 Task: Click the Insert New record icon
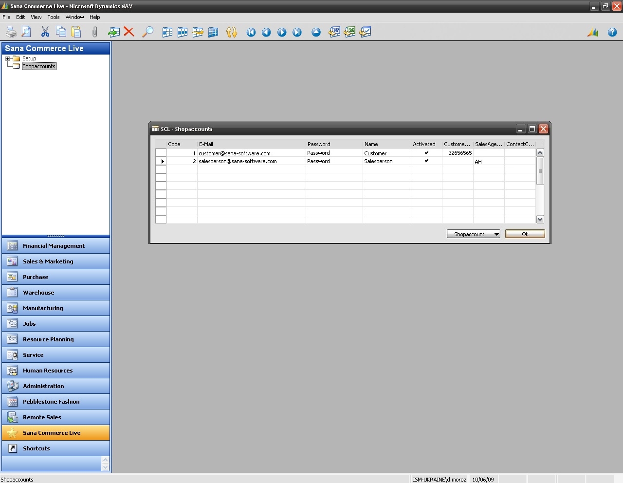click(x=114, y=32)
